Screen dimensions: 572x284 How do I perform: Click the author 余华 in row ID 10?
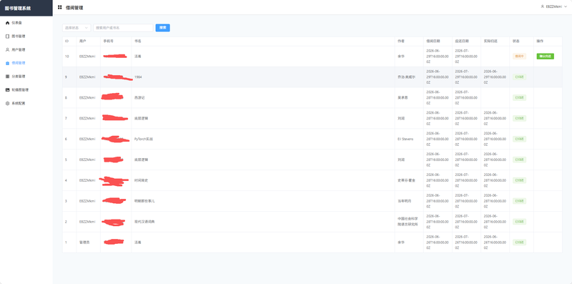click(401, 57)
